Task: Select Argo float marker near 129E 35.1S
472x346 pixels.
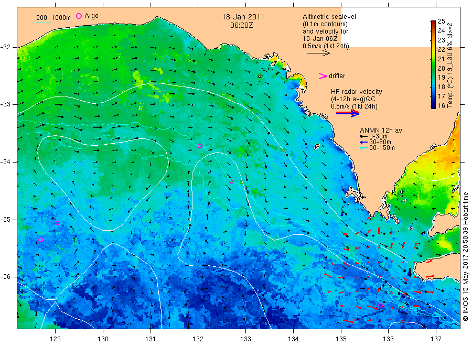Action: (x=57, y=223)
